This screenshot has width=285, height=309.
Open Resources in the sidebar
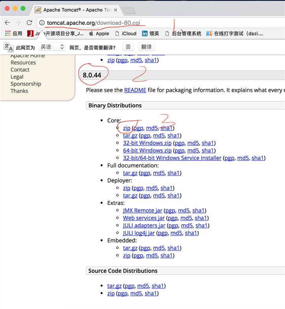pyautogui.click(x=23, y=62)
